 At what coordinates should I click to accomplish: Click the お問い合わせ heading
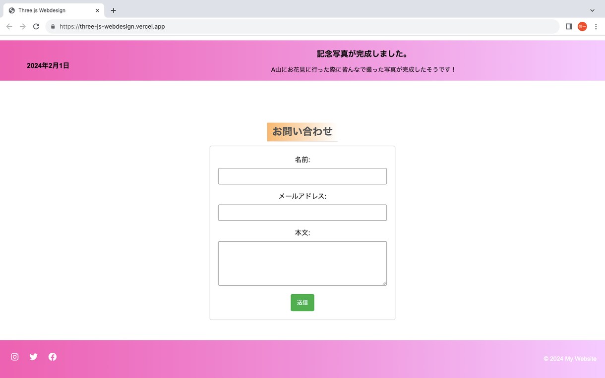[302, 132]
